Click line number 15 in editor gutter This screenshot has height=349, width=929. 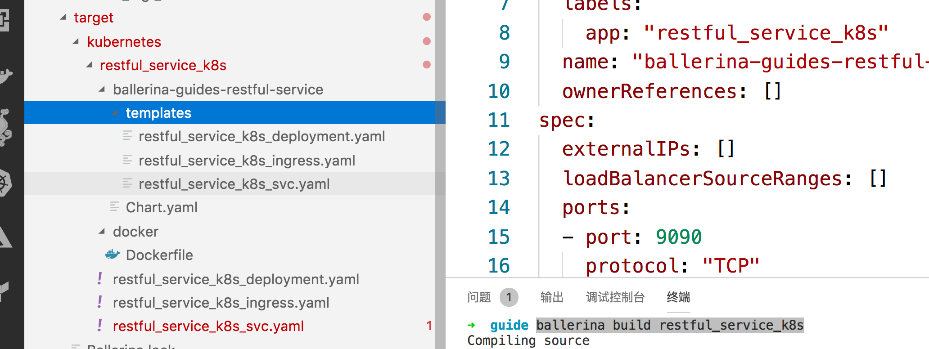pos(499,237)
